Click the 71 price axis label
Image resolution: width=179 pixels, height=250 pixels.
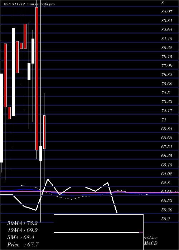tap(164, 120)
